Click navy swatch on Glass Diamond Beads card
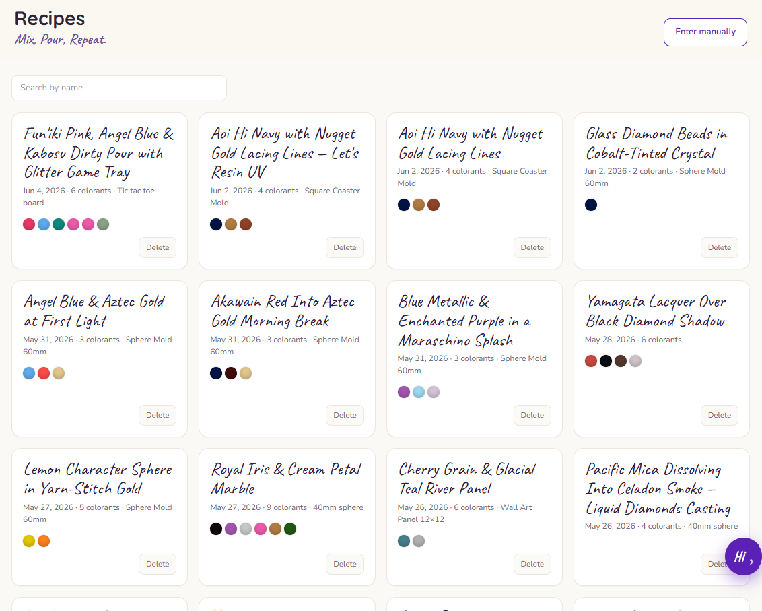Screen dimensions: 762x611 click(591, 205)
